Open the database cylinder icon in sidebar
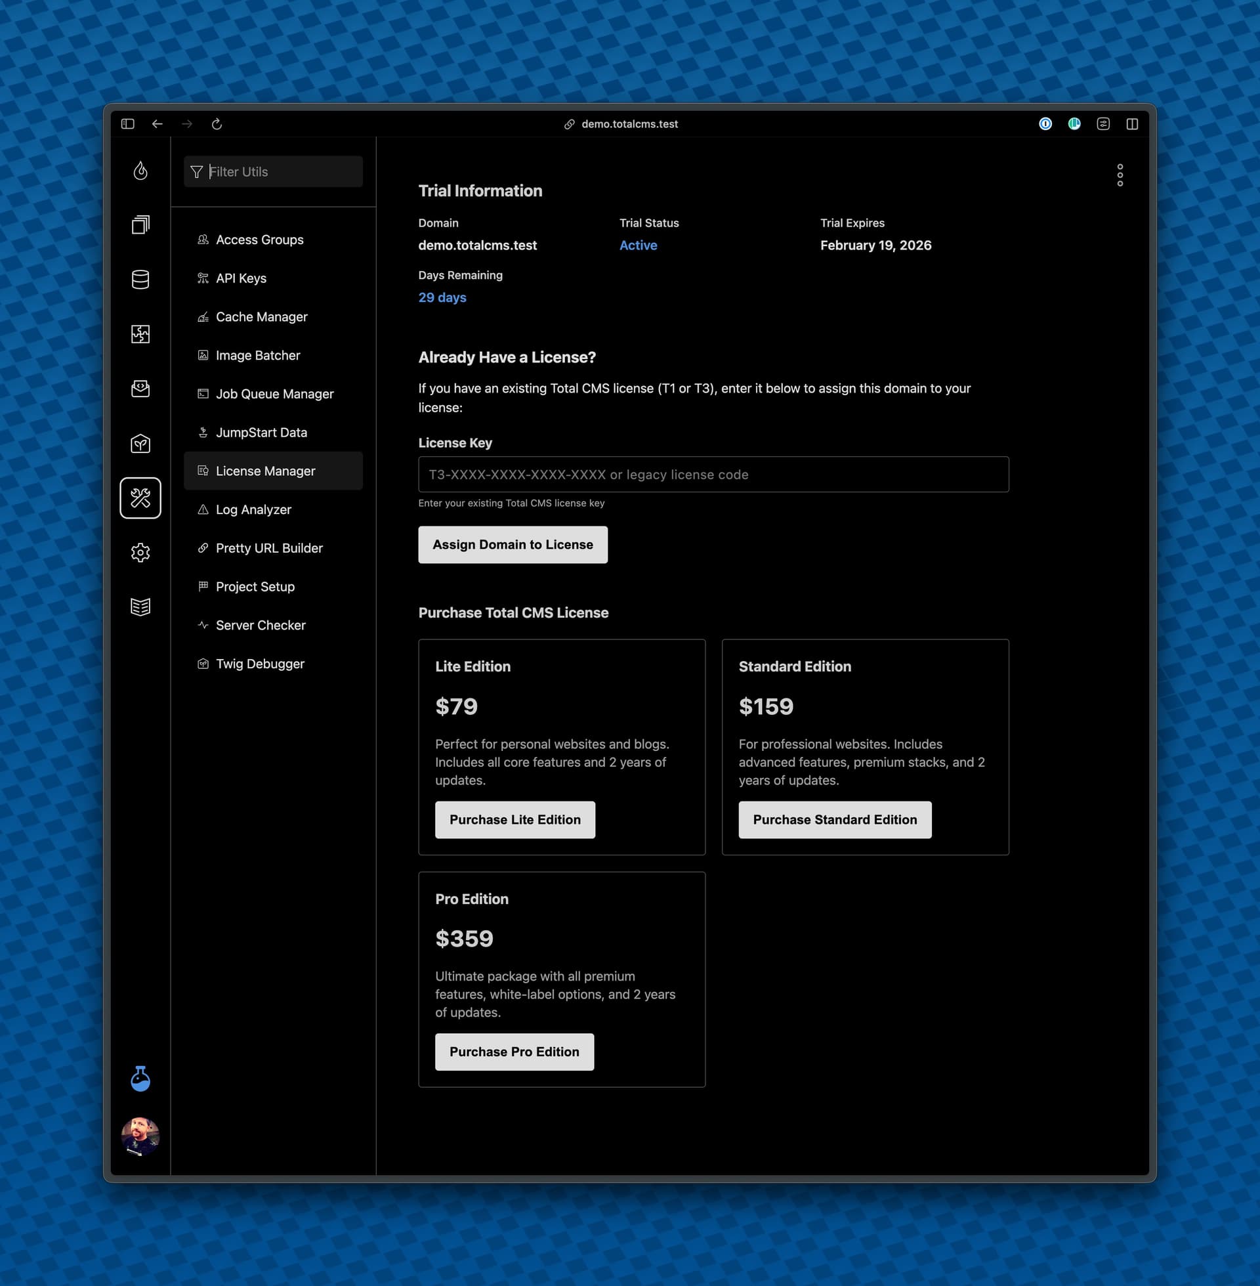1260x1286 pixels. point(140,279)
